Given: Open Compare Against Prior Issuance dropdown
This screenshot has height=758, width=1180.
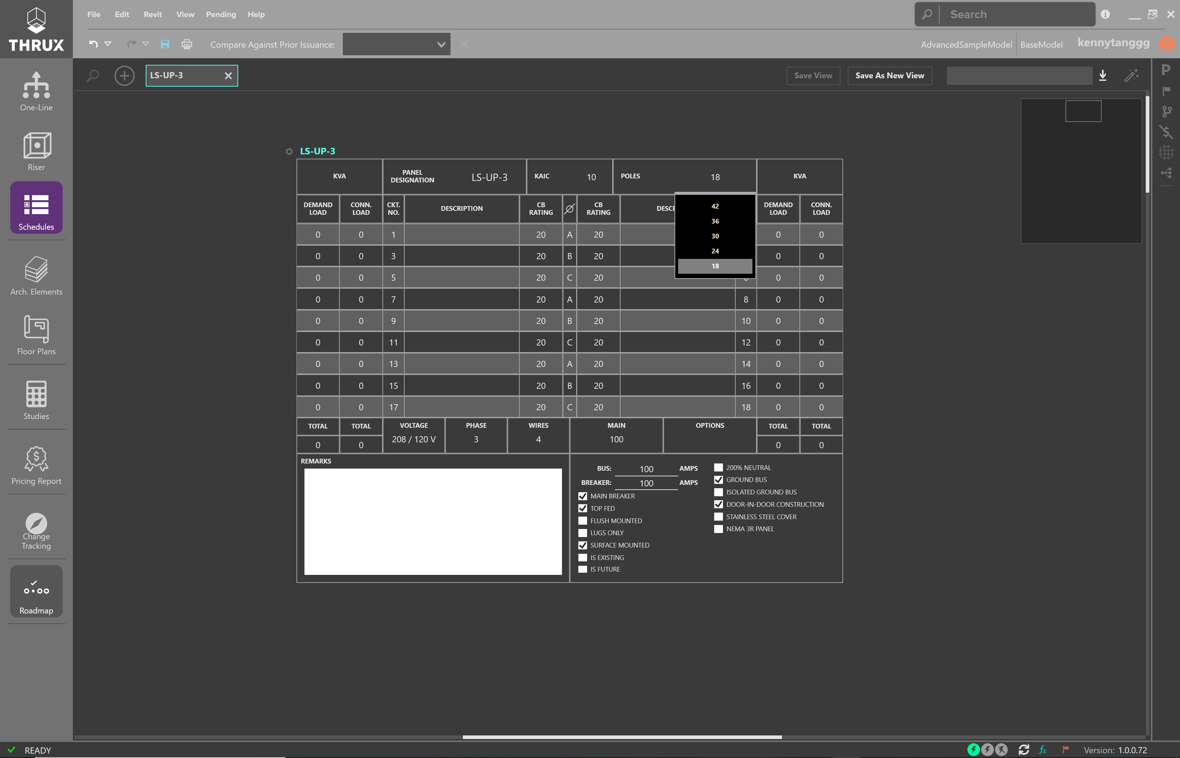Looking at the screenshot, I should click(x=396, y=44).
